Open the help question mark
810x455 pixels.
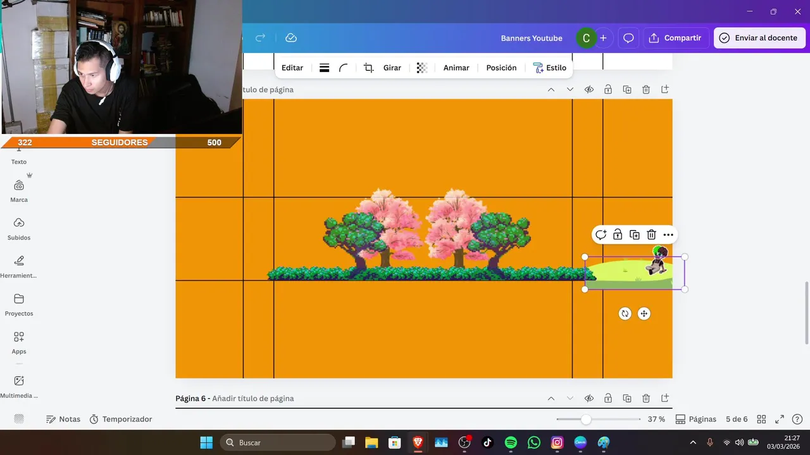pos(797,419)
